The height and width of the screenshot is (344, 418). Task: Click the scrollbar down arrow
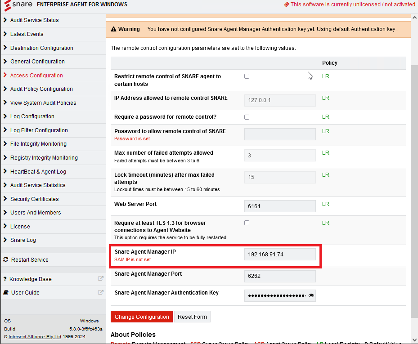(414, 340)
